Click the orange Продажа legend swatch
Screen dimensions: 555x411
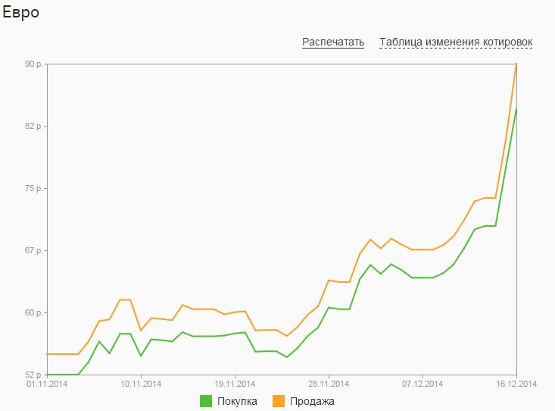pyautogui.click(x=279, y=401)
